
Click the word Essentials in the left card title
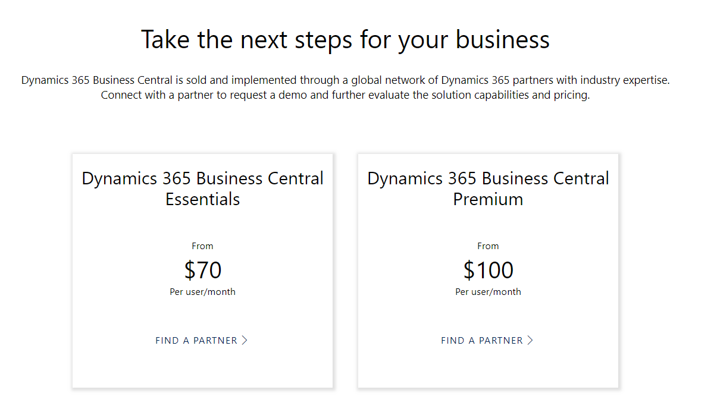tap(203, 199)
